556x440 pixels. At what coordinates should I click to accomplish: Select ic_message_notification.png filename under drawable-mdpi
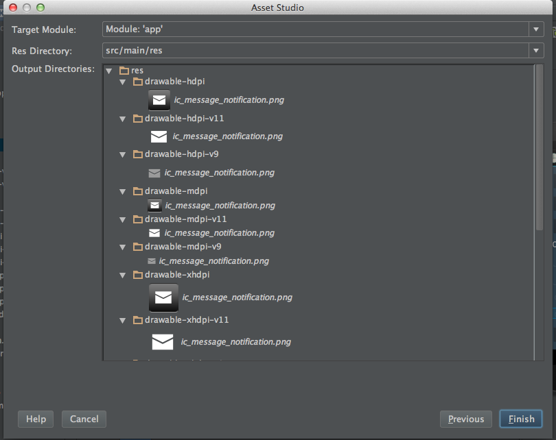pos(220,206)
